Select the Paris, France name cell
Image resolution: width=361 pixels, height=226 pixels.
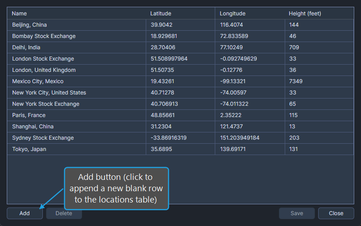tap(76, 115)
